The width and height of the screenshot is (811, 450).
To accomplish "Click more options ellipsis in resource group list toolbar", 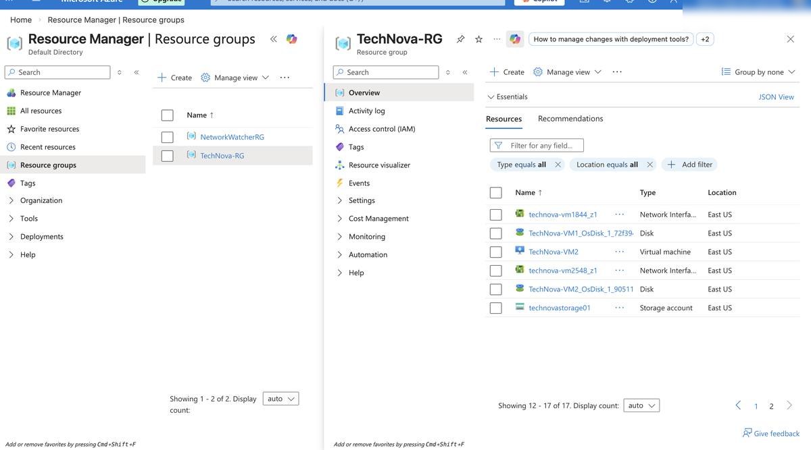I will point(285,78).
